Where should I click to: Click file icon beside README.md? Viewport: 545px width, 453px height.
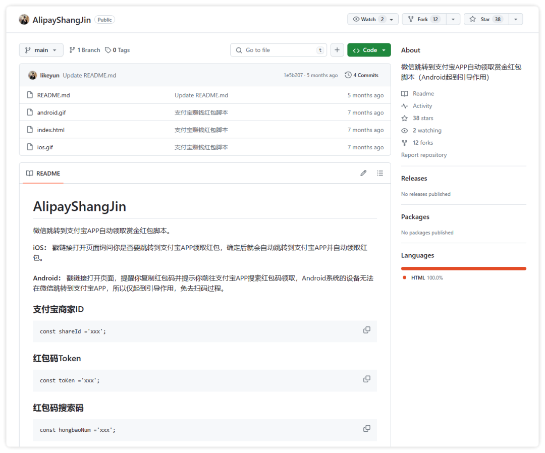(x=30, y=95)
